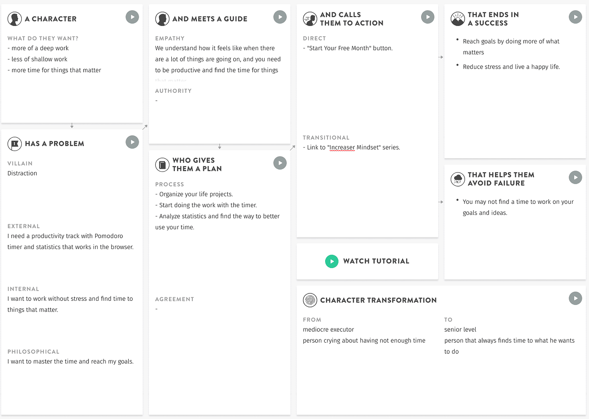Click the Villain field showing Distraction
589x419 pixels.
point(22,173)
